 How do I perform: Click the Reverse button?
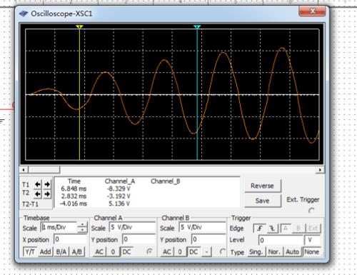(263, 186)
